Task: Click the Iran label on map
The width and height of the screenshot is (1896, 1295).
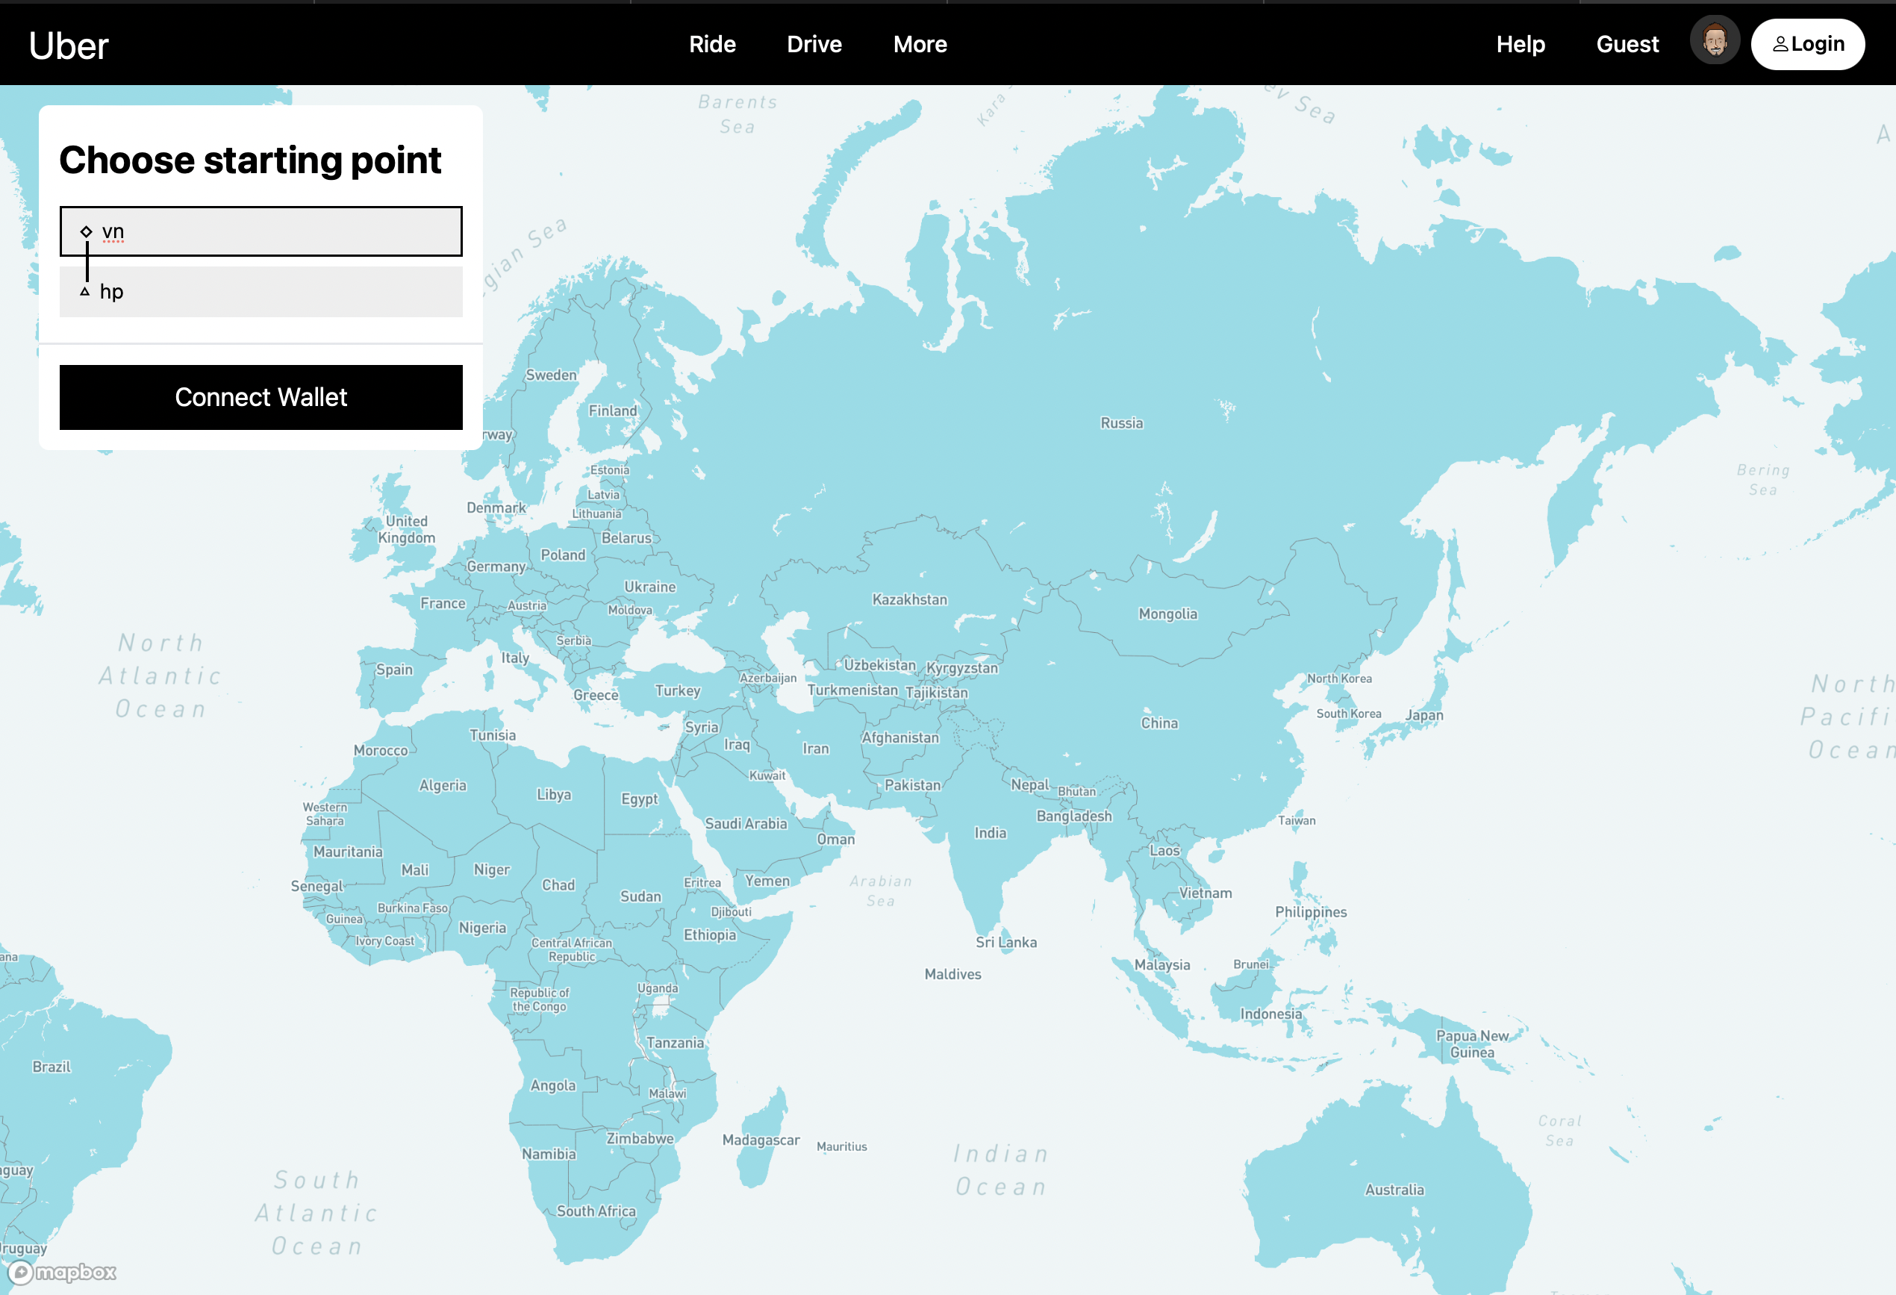Action: pyautogui.click(x=816, y=749)
